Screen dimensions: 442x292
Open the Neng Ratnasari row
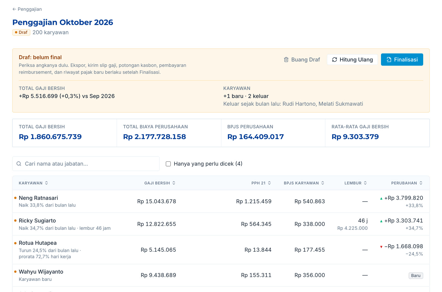pyautogui.click(x=221, y=201)
